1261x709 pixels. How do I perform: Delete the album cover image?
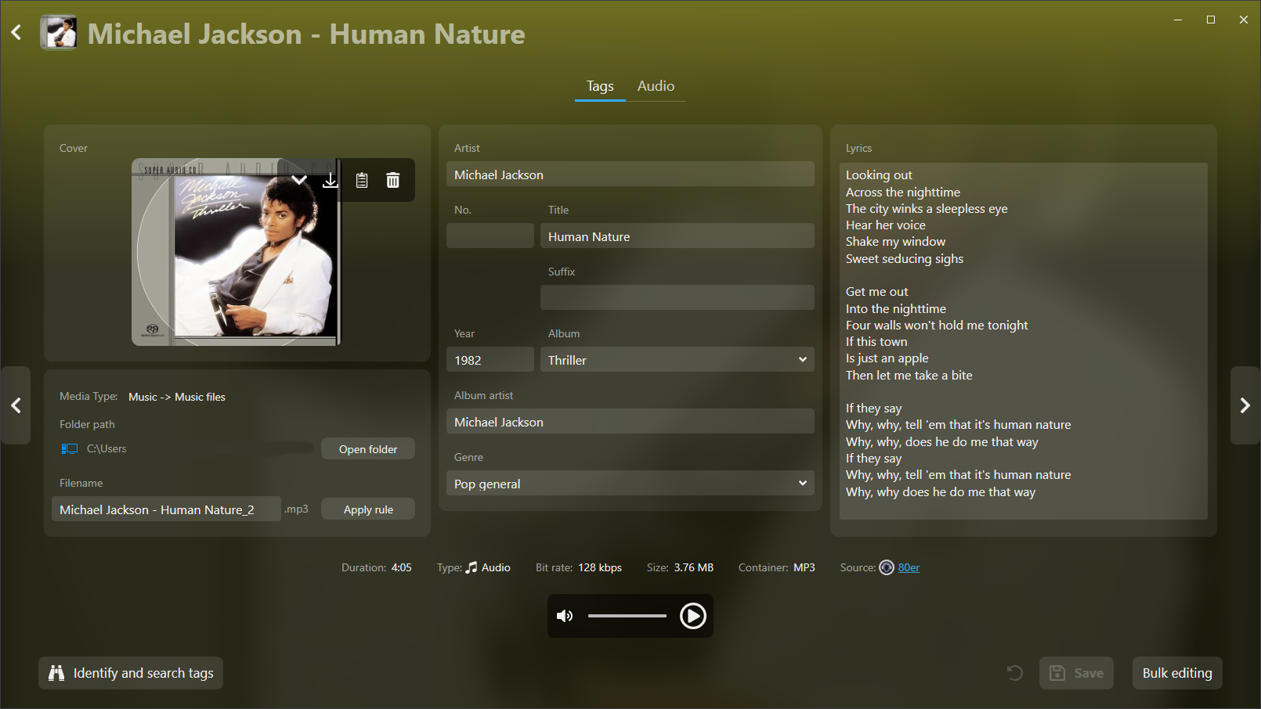[x=393, y=181]
